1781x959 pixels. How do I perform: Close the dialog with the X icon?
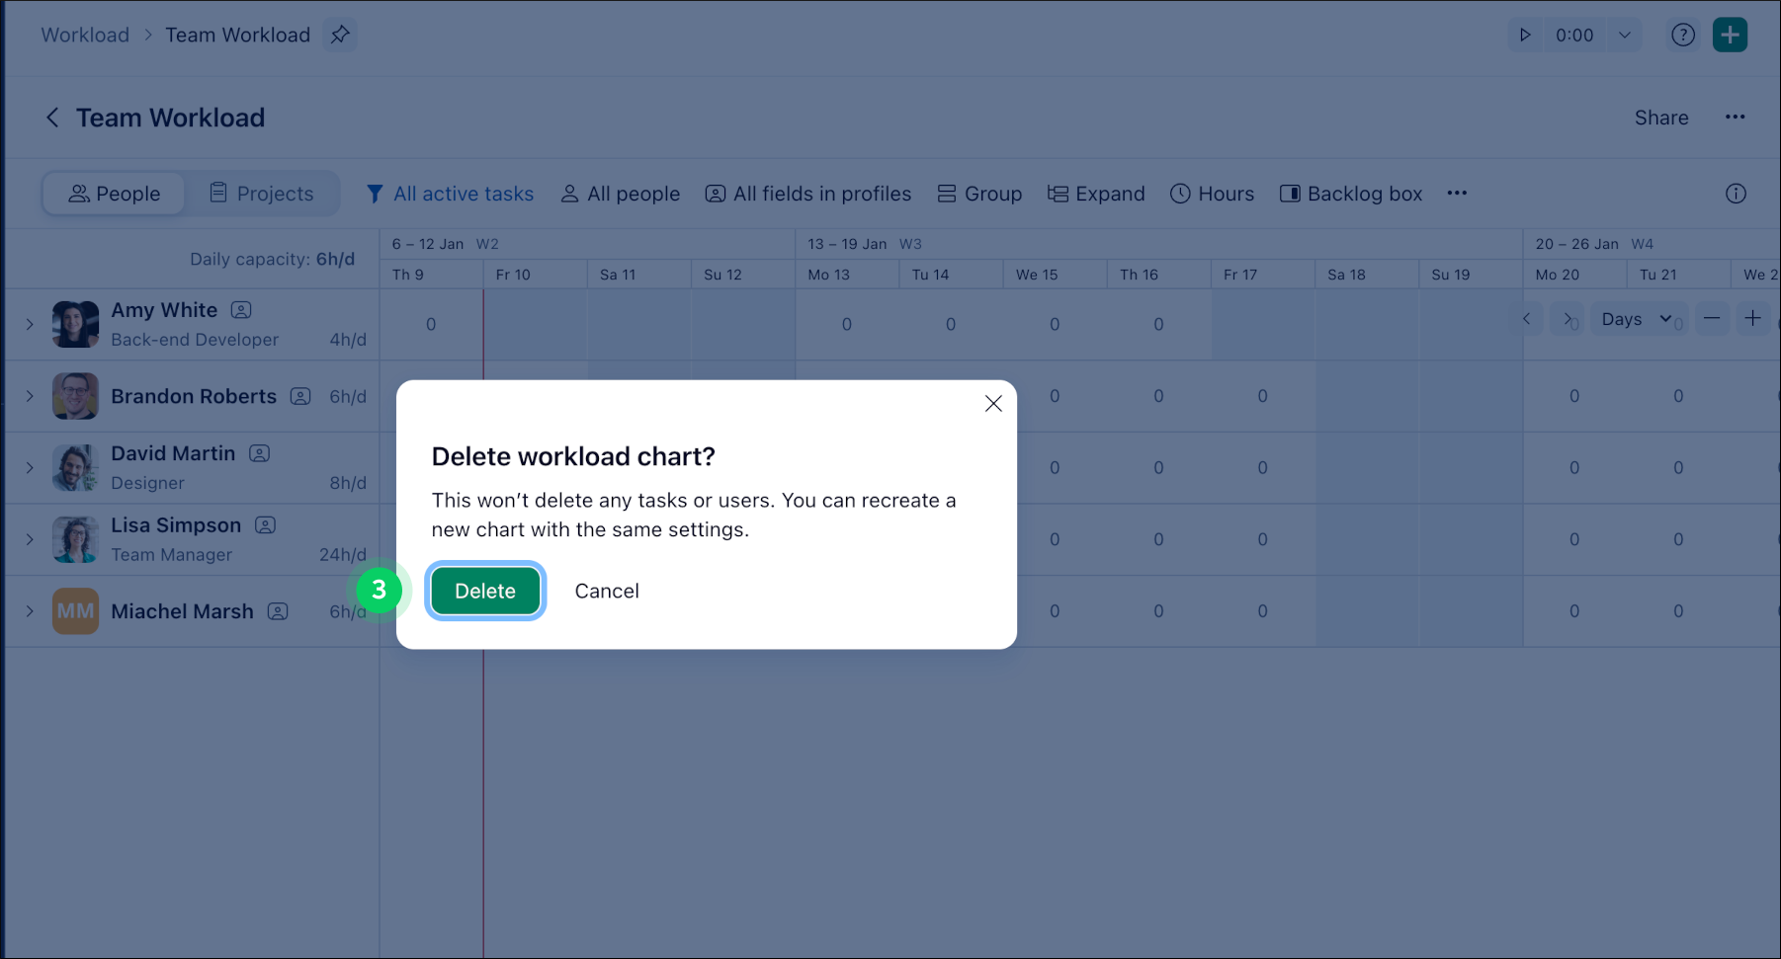coord(993,403)
